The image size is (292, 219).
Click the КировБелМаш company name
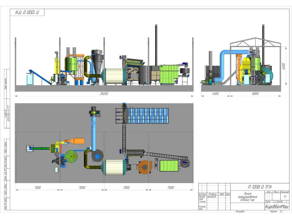pyautogui.click(x=277, y=207)
